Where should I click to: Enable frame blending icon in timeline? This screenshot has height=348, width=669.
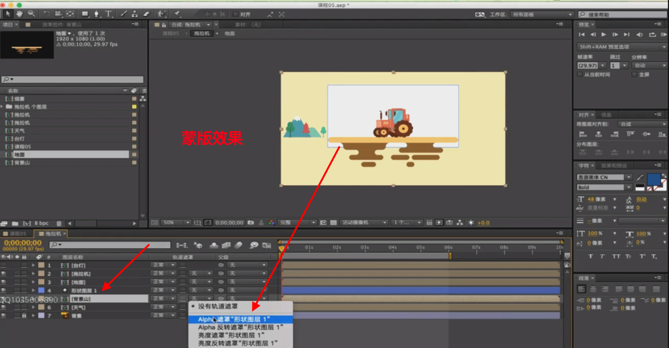pos(226,245)
